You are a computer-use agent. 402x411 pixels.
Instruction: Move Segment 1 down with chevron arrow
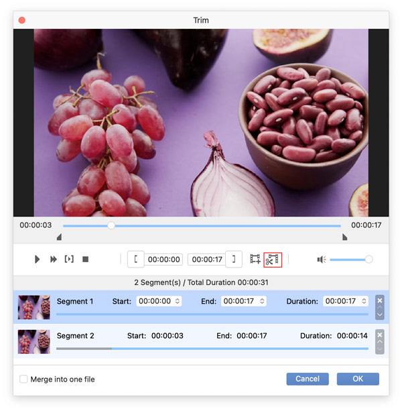point(380,314)
